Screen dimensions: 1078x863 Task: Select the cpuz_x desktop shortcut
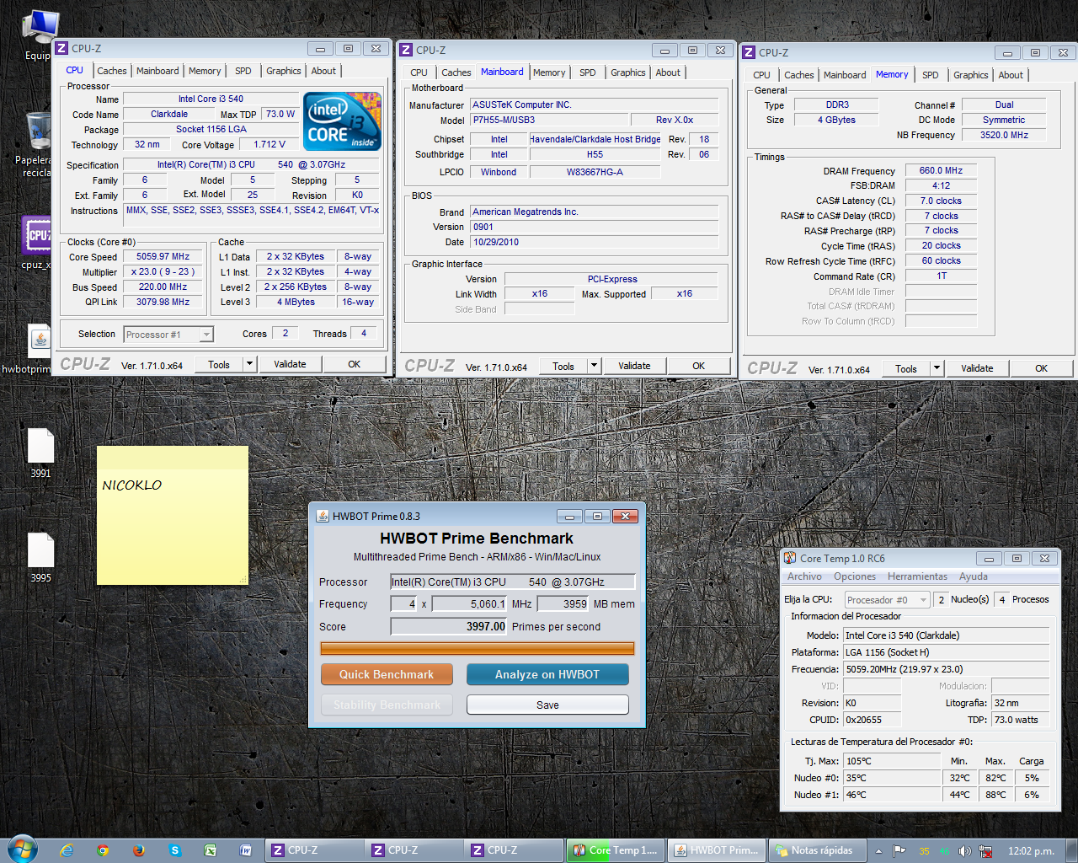37,243
